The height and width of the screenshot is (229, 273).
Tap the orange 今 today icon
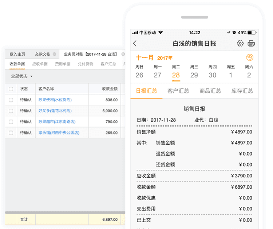point(249,57)
